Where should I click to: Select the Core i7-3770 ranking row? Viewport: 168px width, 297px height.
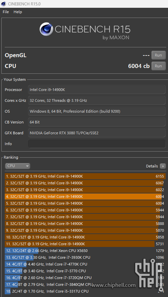pyautogui.click(x=85, y=271)
